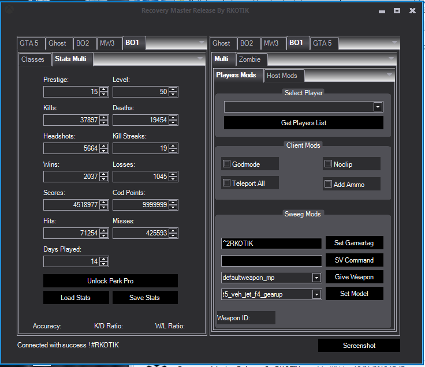Switch to BO2 tab in right panel

click(x=249, y=43)
